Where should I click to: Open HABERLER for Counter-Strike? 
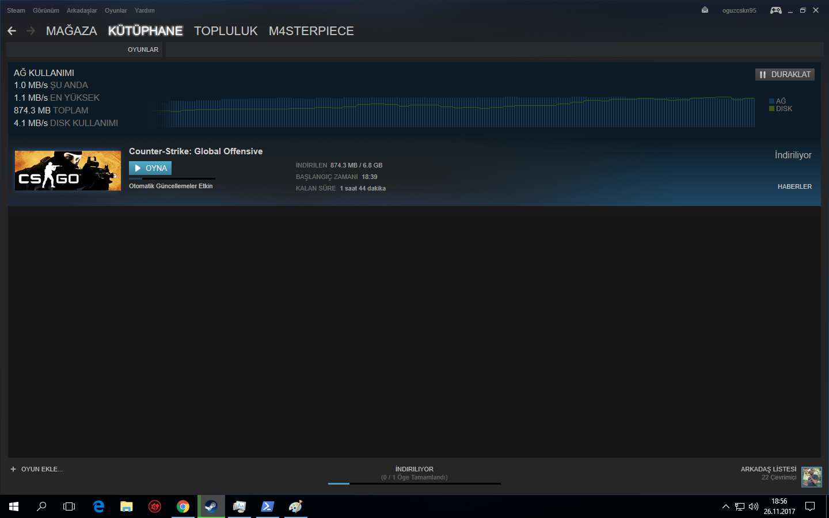pos(794,186)
